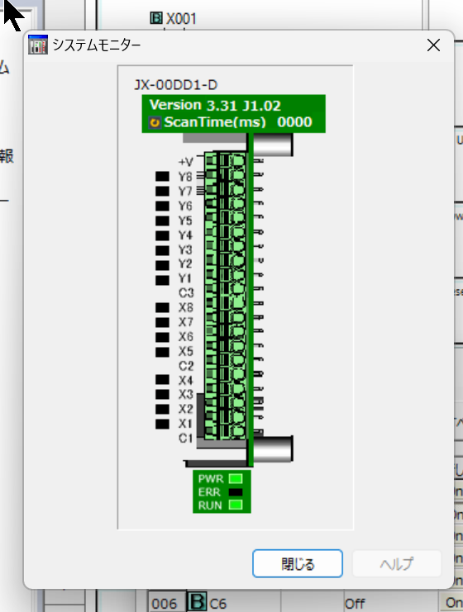The width and height of the screenshot is (463, 612).
Task: Click the icon beside C6 in row 006
Action: pyautogui.click(x=197, y=603)
